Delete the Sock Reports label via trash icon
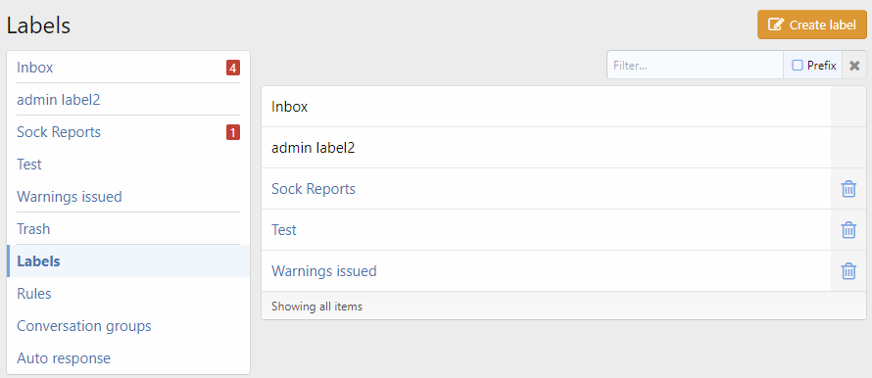The width and height of the screenshot is (872, 378). point(848,189)
